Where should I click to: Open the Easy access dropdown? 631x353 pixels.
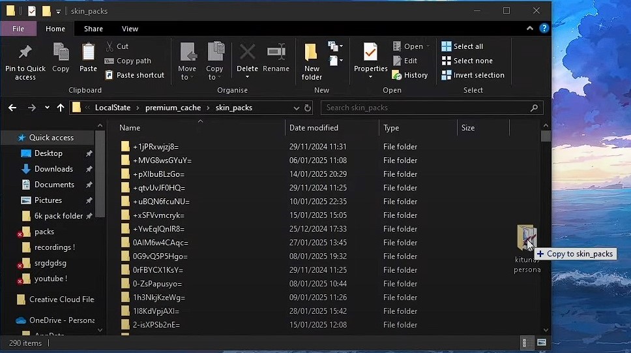pos(335,61)
